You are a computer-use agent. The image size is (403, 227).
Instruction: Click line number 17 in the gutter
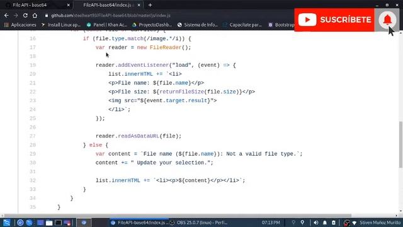[33, 47]
